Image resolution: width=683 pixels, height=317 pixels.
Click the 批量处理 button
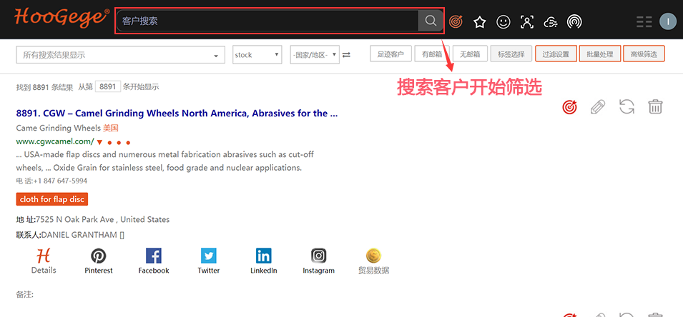click(x=600, y=54)
